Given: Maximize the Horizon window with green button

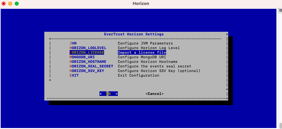Looking at the screenshot, I should coord(17,3).
